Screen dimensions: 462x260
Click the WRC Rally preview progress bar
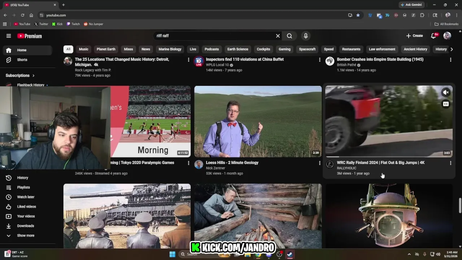click(x=389, y=157)
